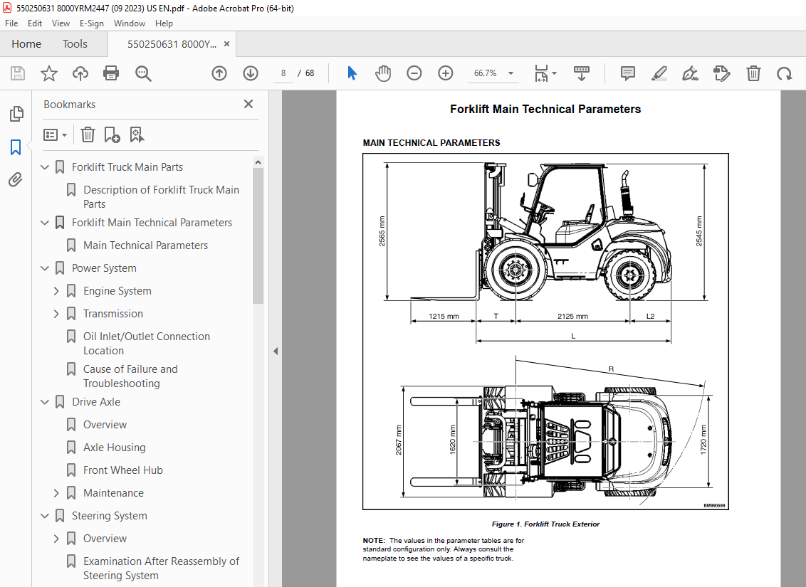
Task: Expand the Maintenance bookmark
Action: (56, 492)
